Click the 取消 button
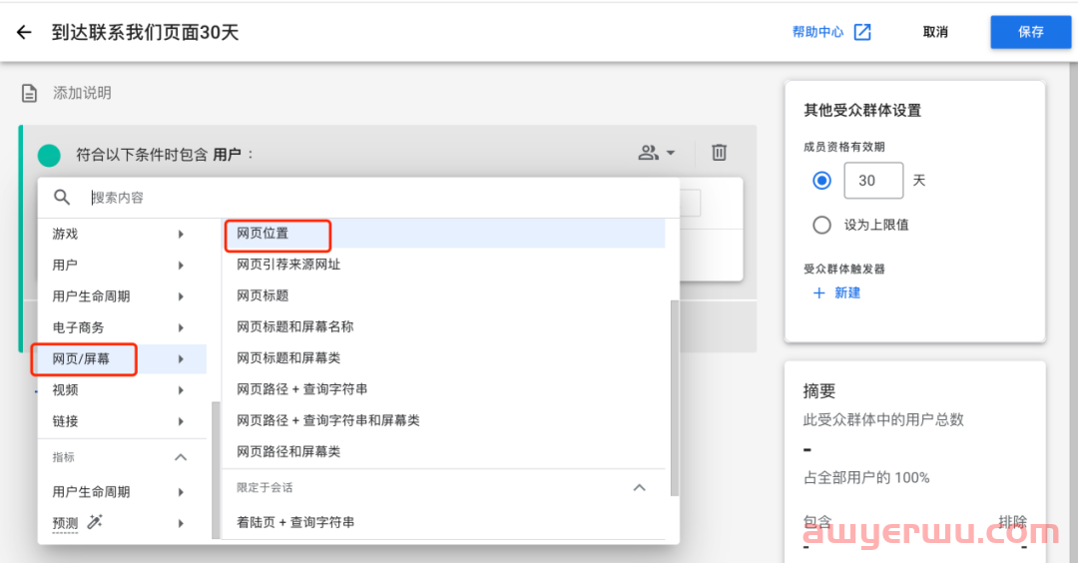 tap(935, 32)
